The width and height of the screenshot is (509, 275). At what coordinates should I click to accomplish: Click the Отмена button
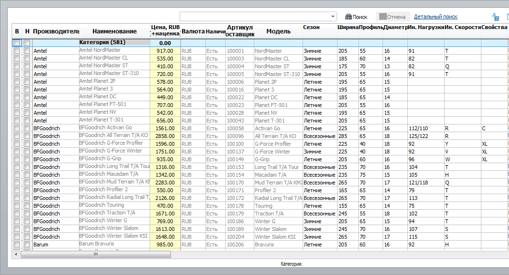click(x=392, y=17)
